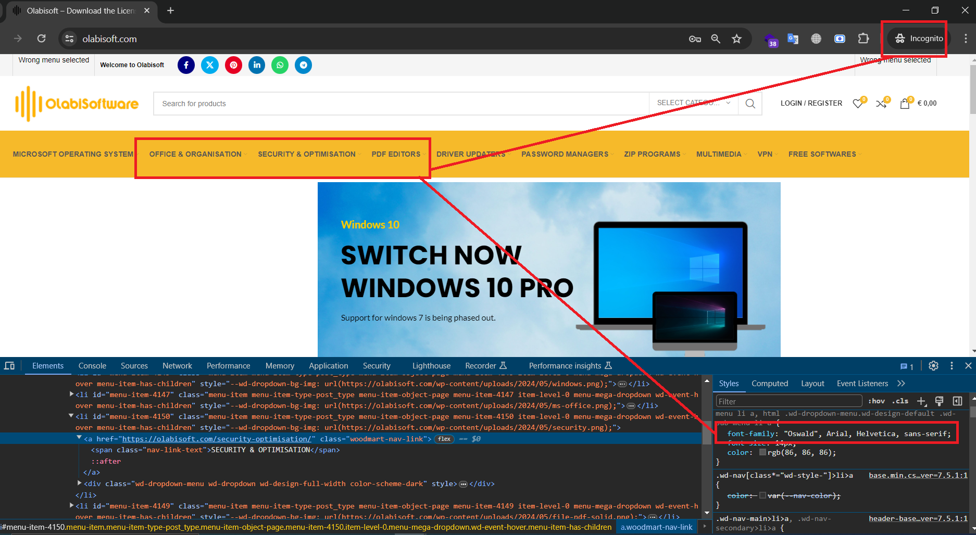
Task: Click the grey globe extension icon
Action: (816, 39)
